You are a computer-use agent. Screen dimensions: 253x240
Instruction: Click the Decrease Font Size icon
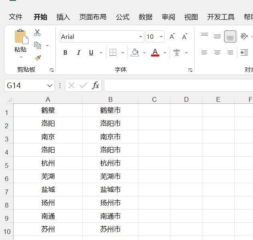click(184, 36)
